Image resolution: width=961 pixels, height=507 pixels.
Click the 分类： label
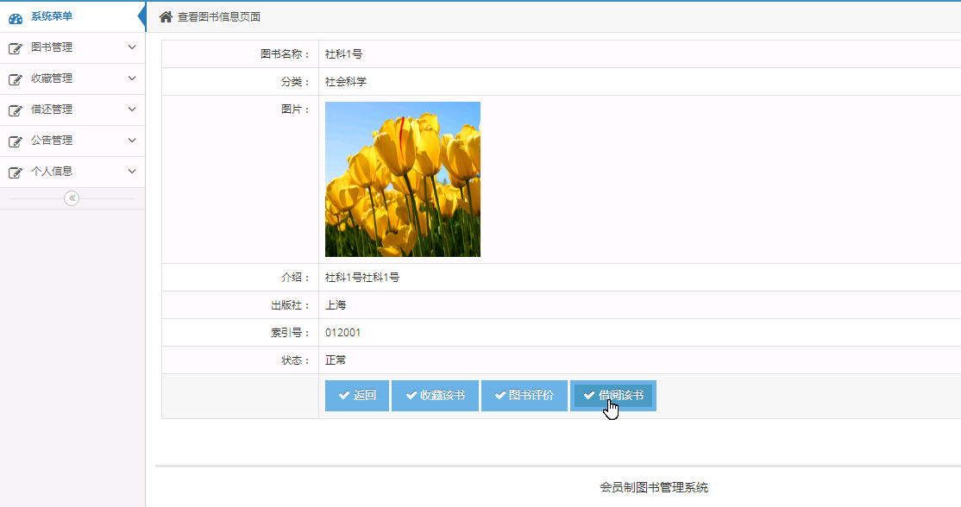tap(295, 81)
